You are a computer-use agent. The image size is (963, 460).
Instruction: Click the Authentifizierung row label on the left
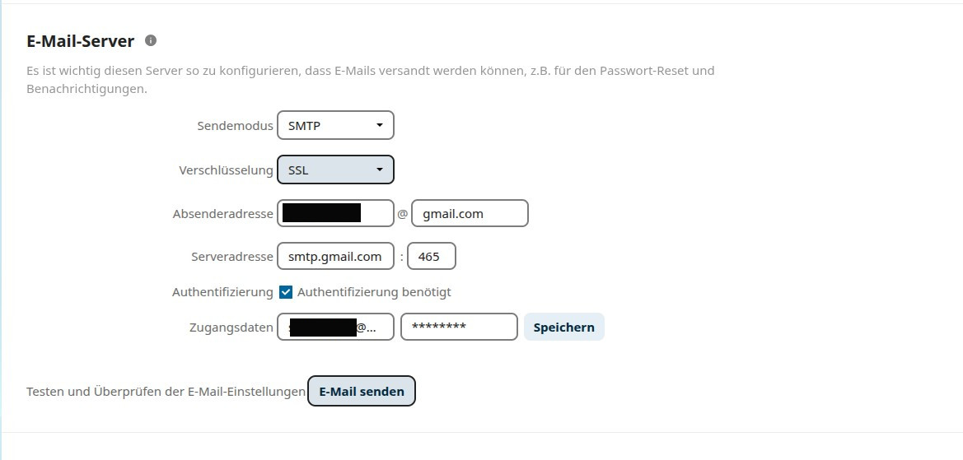coord(222,292)
